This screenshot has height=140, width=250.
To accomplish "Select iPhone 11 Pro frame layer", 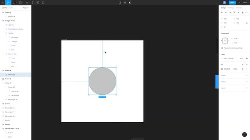I will click(x=16, y=129).
